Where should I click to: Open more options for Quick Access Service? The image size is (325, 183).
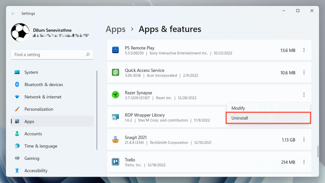tap(304, 73)
